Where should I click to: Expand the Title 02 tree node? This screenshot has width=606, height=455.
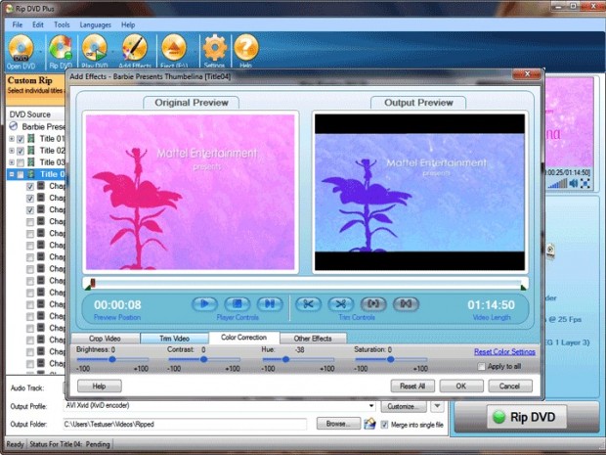click(12, 151)
